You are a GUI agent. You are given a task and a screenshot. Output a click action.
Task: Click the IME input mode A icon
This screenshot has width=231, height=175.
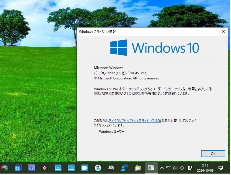click(x=190, y=168)
